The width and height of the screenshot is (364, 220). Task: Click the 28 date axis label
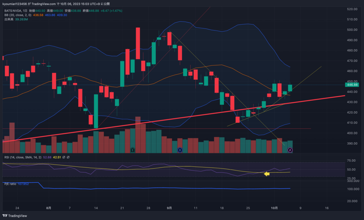point(148,208)
